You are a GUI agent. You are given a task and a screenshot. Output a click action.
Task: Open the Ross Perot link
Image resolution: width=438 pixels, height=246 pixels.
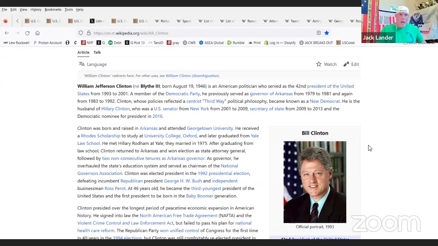tap(115, 188)
